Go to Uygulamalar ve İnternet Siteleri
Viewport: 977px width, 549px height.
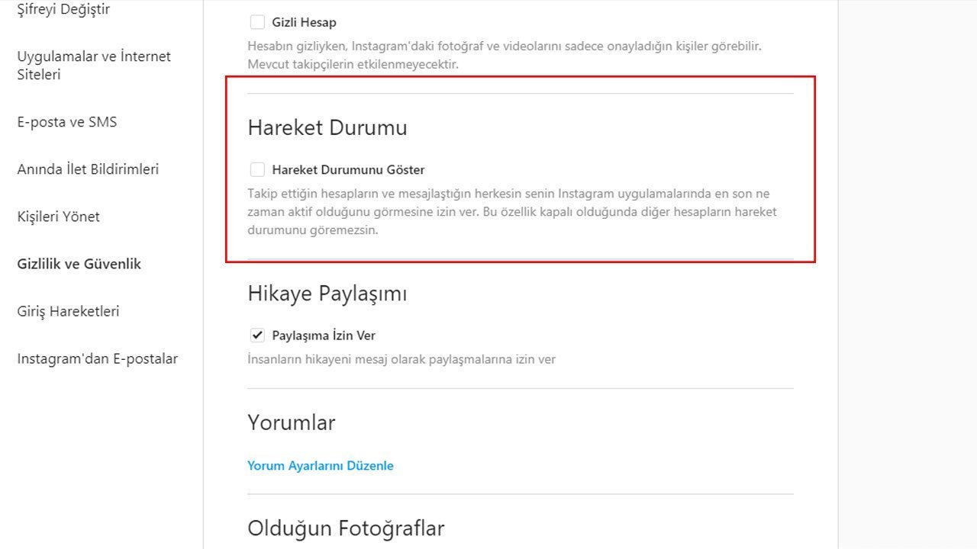tap(94, 66)
